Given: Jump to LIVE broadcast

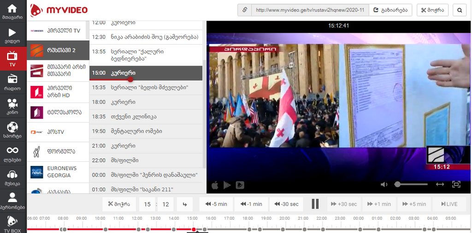Looking at the screenshot, I should click(449, 204).
